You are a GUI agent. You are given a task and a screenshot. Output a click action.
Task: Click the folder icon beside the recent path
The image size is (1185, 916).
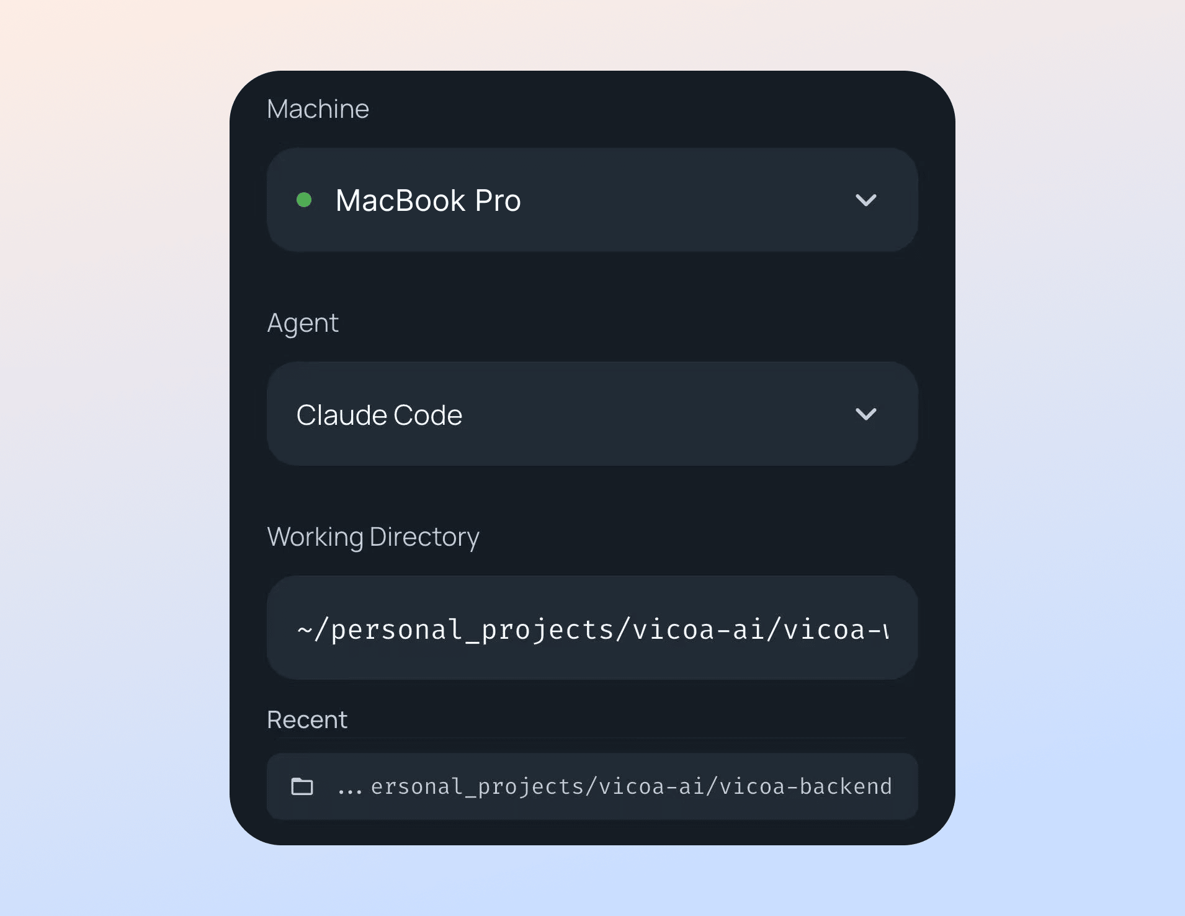302,786
